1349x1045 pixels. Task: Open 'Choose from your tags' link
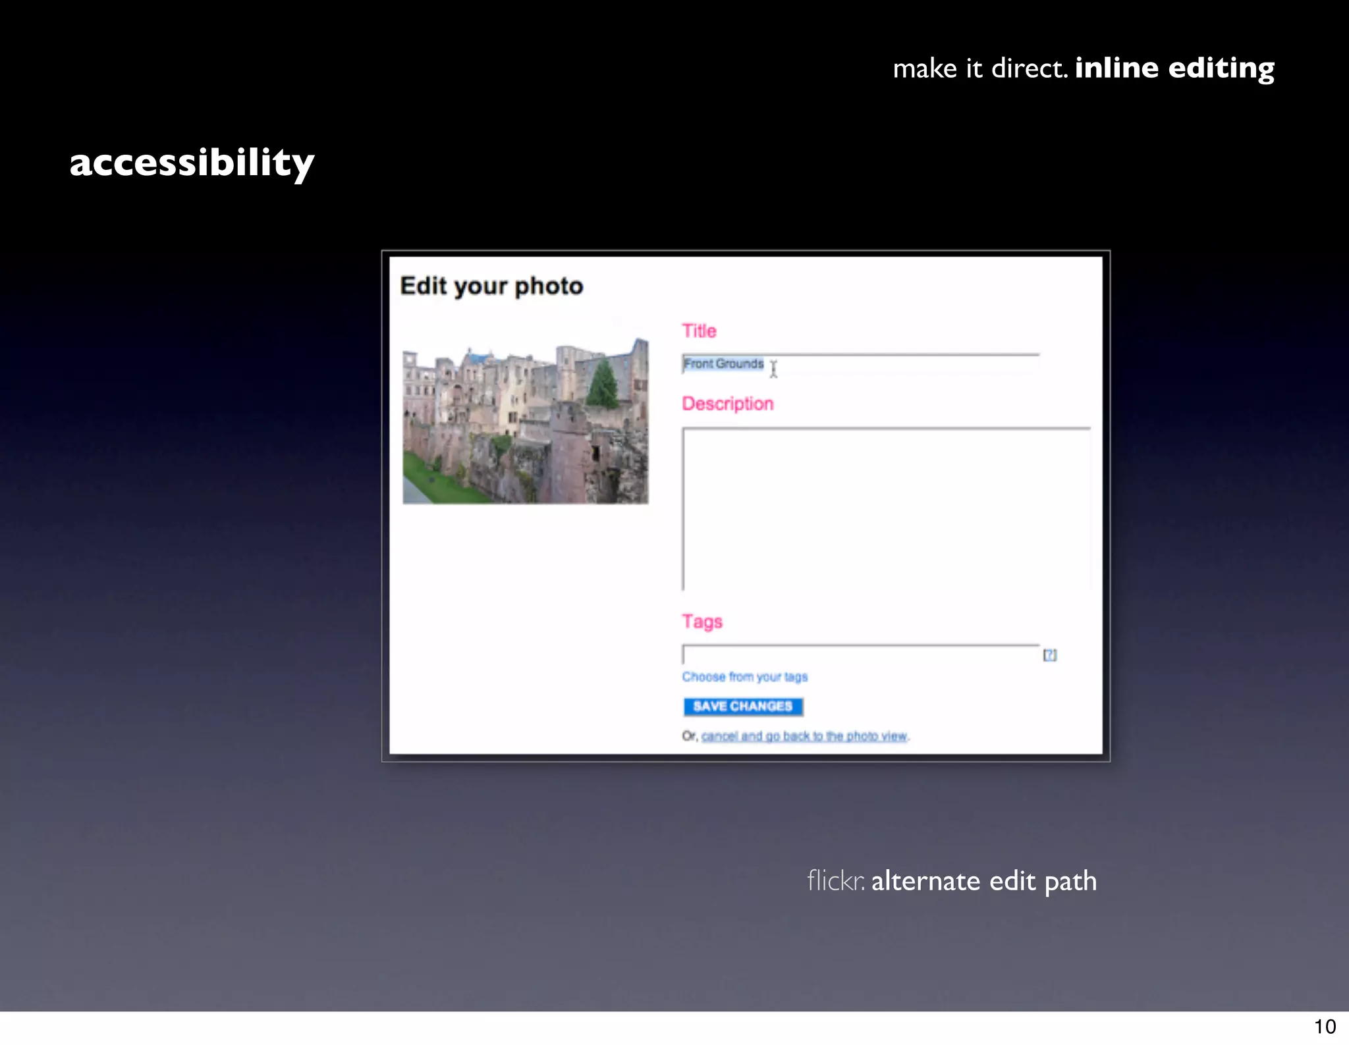744,677
